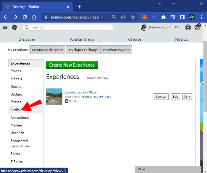Click the browser reload button
Viewport: 207px width, 173px height.
click(x=25, y=17)
